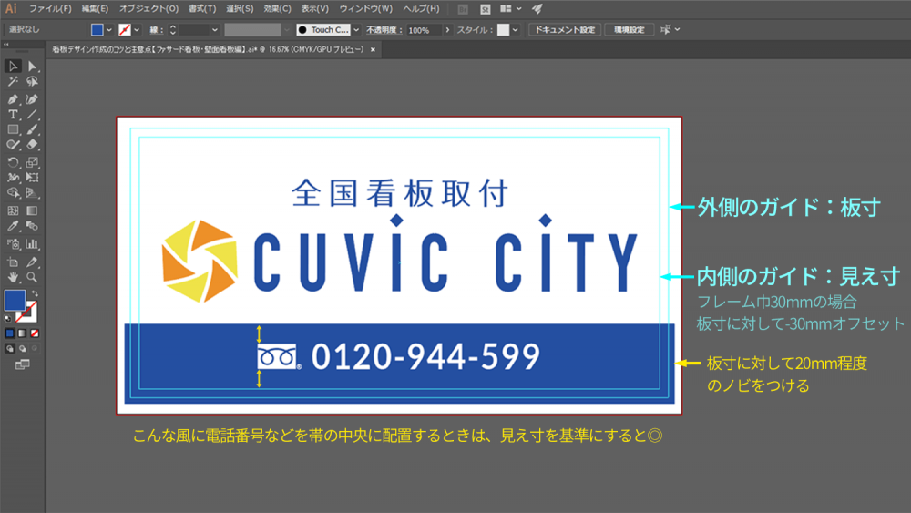Select the Eyedropper tool
This screenshot has height=513, width=911.
point(13,226)
